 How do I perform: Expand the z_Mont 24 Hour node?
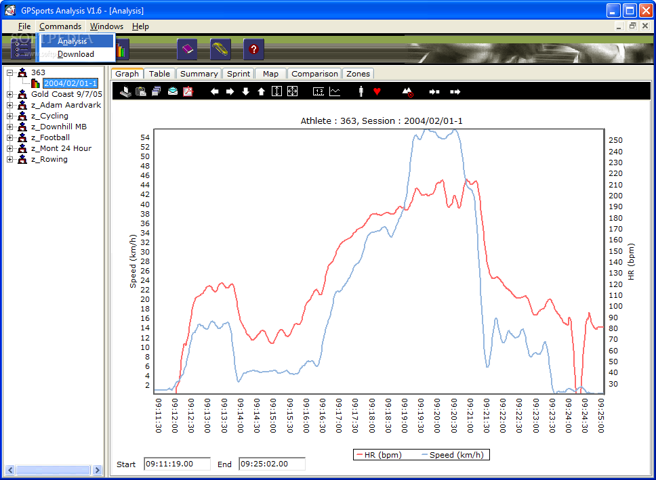tap(10, 148)
